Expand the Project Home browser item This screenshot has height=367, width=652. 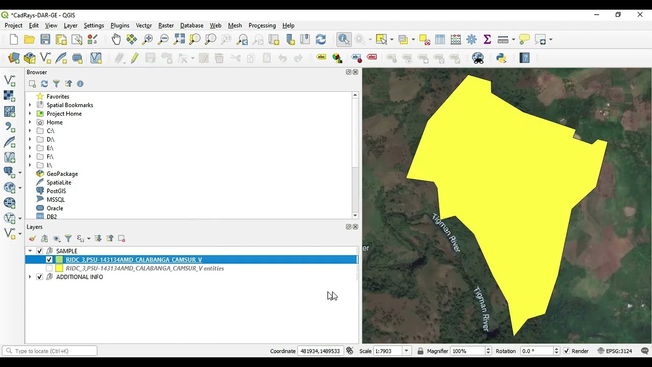[30, 114]
